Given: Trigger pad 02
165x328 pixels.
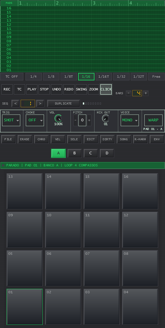Looking at the screenshot, I should (x=63, y=307).
